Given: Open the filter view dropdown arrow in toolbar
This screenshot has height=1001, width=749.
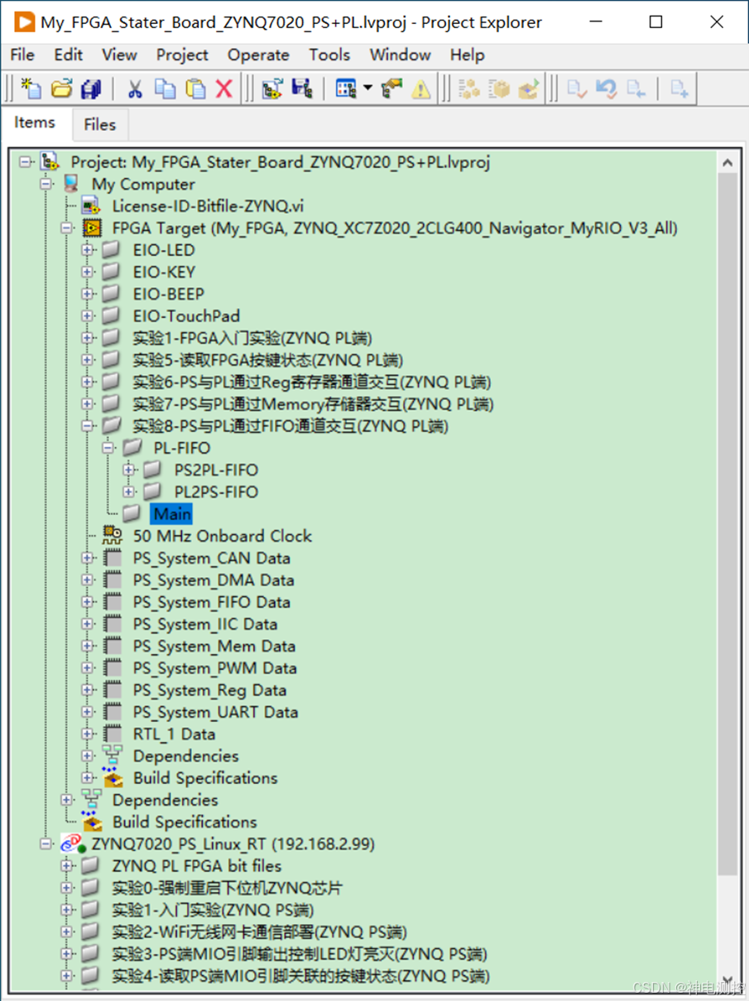Looking at the screenshot, I should pos(367,89).
